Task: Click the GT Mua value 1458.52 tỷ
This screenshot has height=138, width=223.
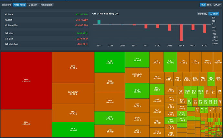Action: pyautogui.click(x=82, y=33)
